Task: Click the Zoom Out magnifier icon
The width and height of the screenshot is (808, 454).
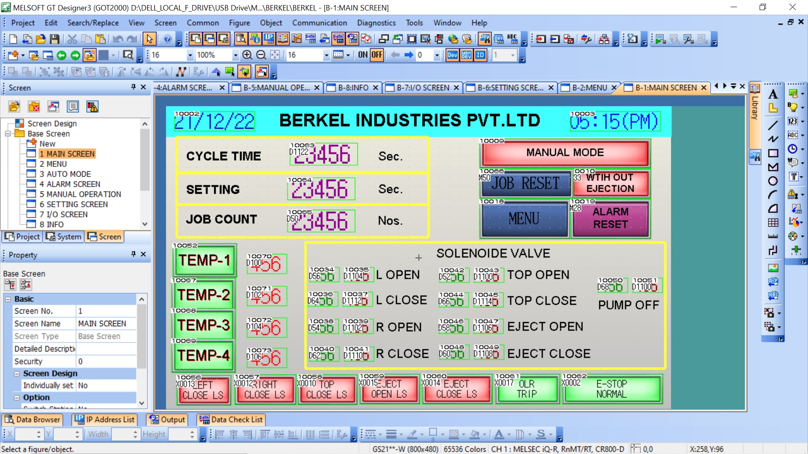Action: (x=261, y=55)
